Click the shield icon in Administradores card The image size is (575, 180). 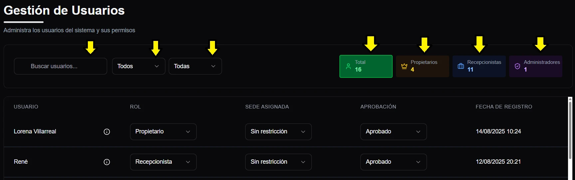click(x=517, y=66)
